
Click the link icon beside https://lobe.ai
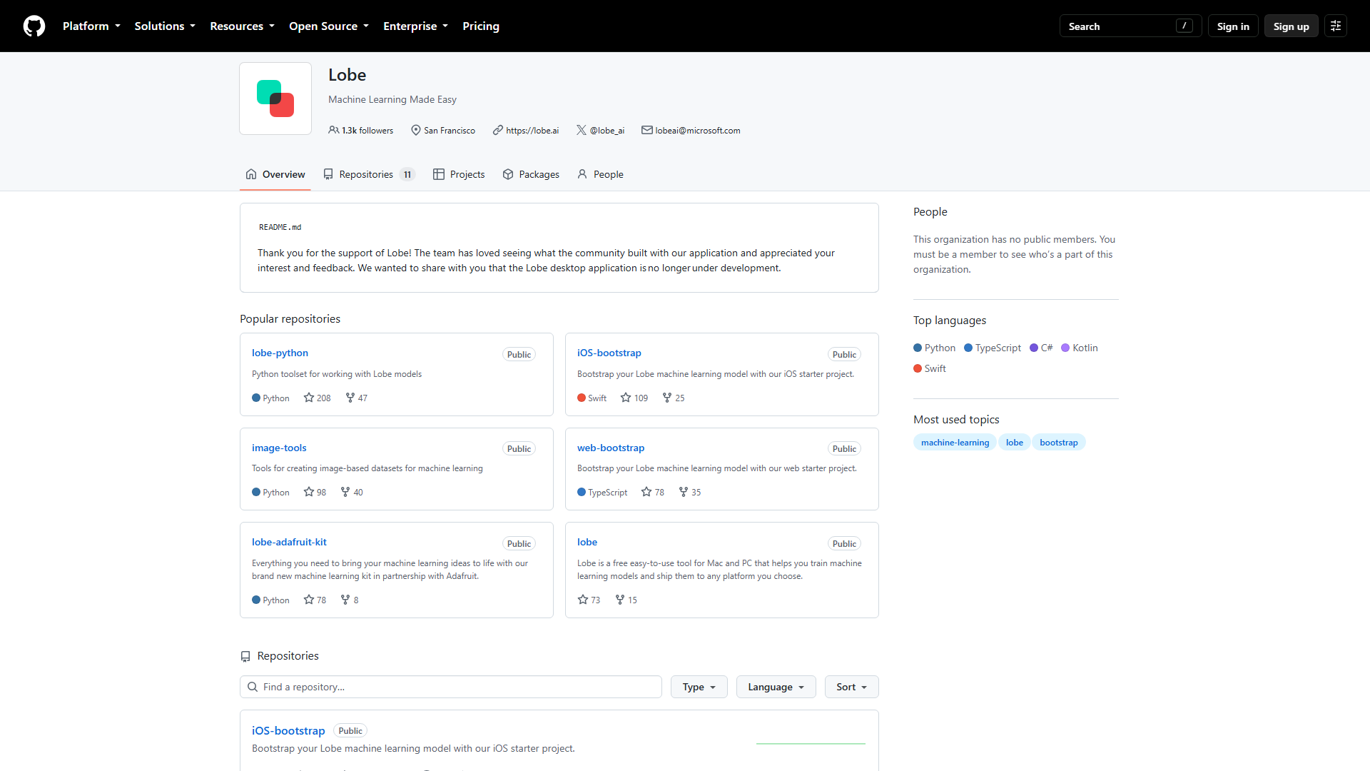tap(498, 130)
